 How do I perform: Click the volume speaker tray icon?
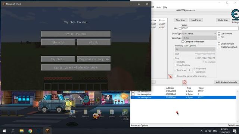click(x=210, y=131)
